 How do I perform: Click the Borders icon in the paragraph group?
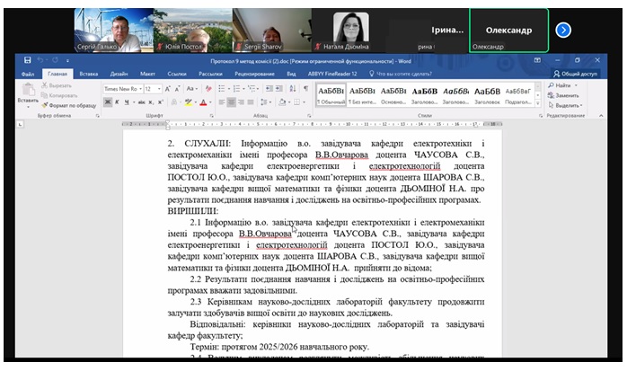pyautogui.click(x=296, y=102)
